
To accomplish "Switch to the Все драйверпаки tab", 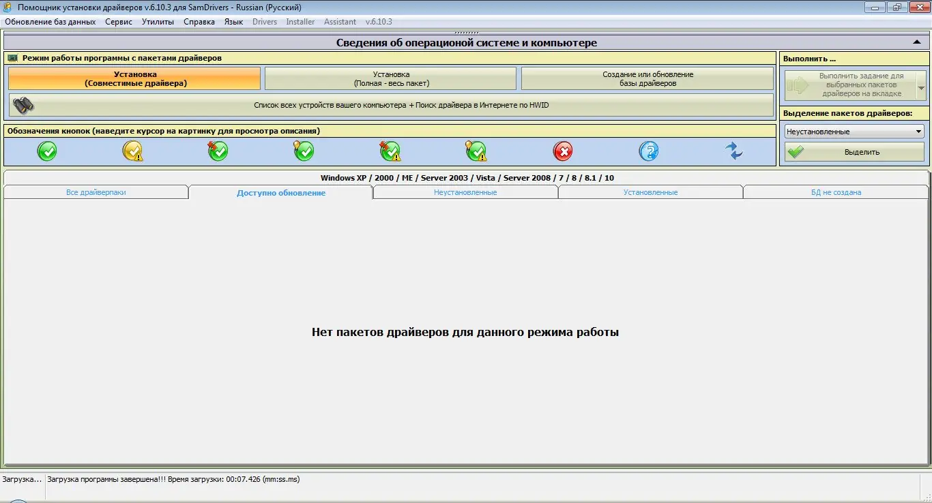I will [96, 192].
